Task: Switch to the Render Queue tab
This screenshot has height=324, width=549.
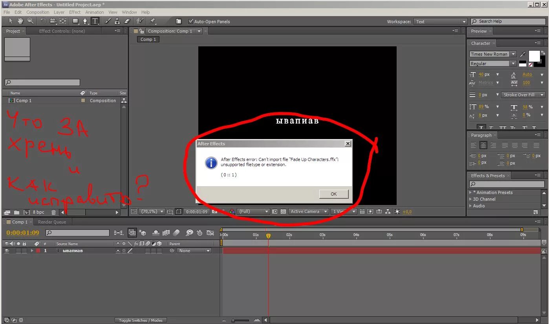Action: pyautogui.click(x=52, y=222)
